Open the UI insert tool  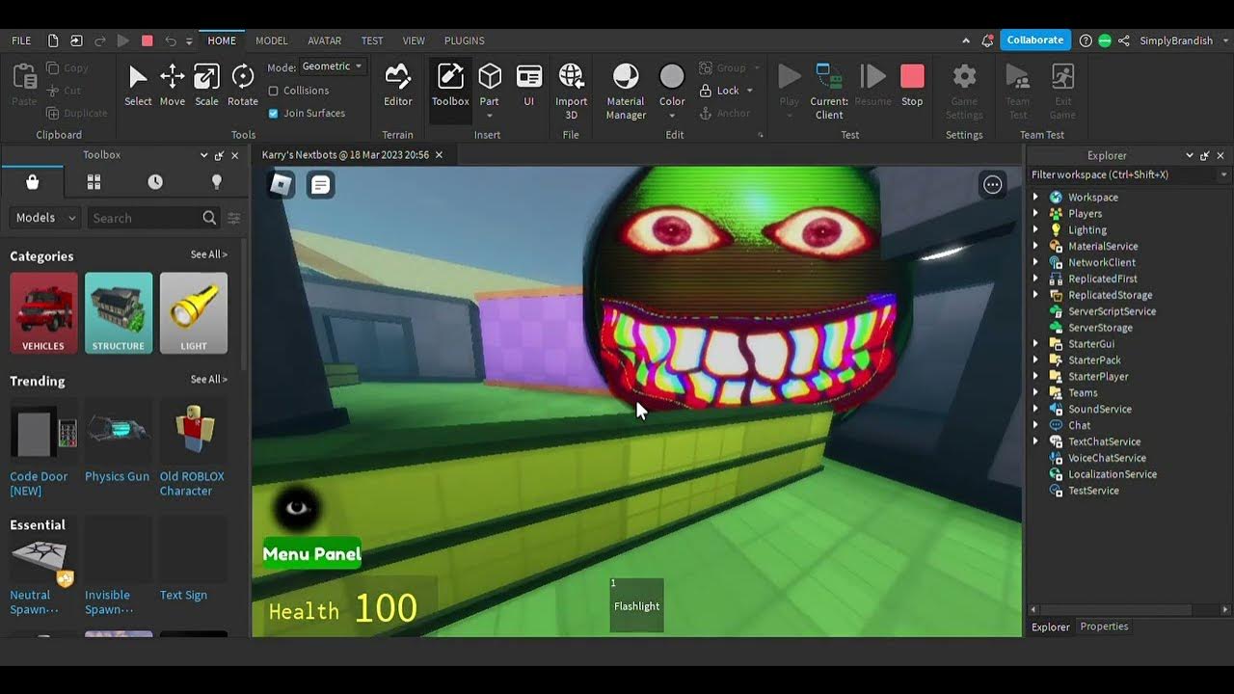(x=528, y=85)
